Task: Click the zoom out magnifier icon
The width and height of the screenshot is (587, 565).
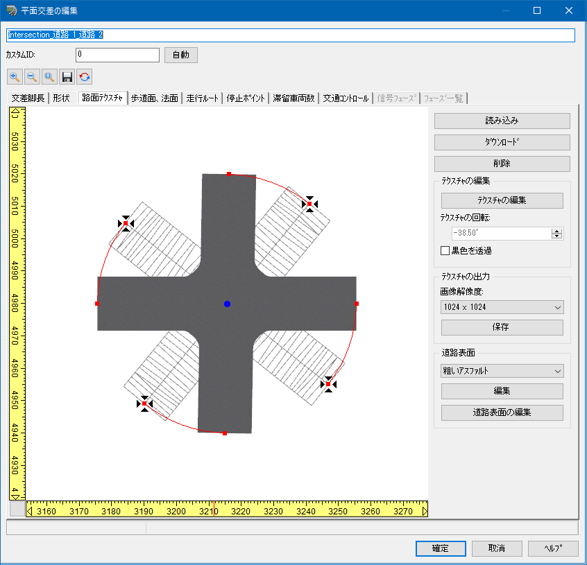Action: 32,77
